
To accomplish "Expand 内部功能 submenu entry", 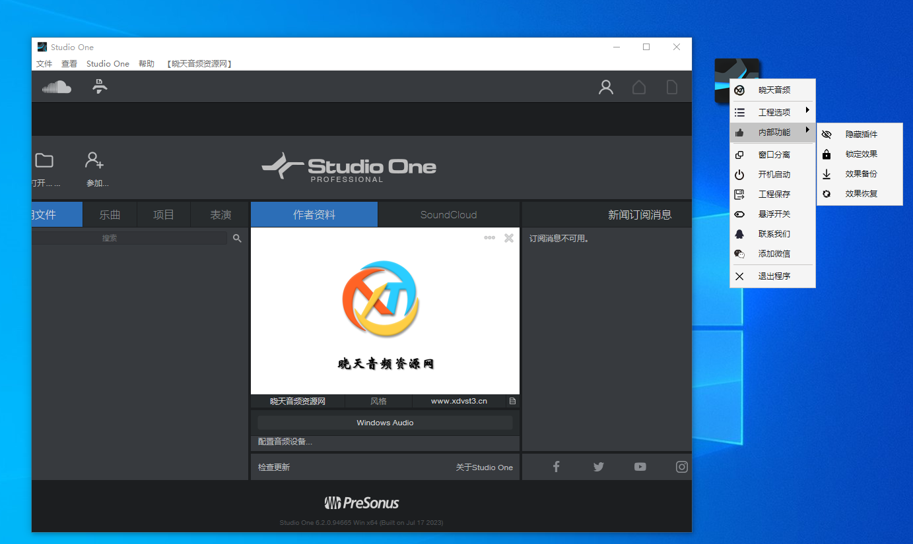I will click(x=772, y=133).
